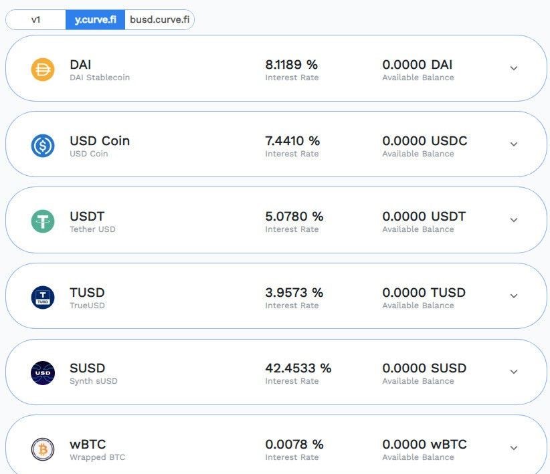Click the TUSD asset name
This screenshot has width=550, height=474.
tap(87, 292)
